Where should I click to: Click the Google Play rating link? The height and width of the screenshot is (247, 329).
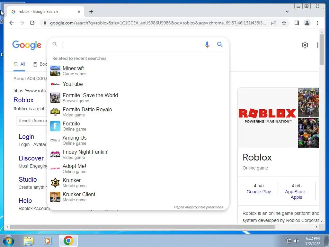pyautogui.click(x=259, y=192)
